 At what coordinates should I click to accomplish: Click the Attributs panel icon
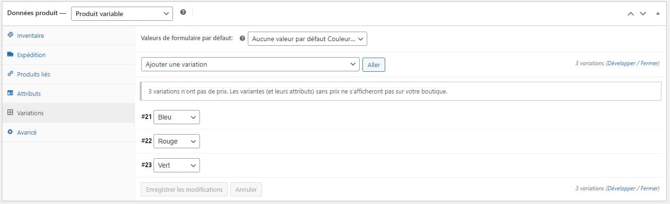[x=10, y=93]
